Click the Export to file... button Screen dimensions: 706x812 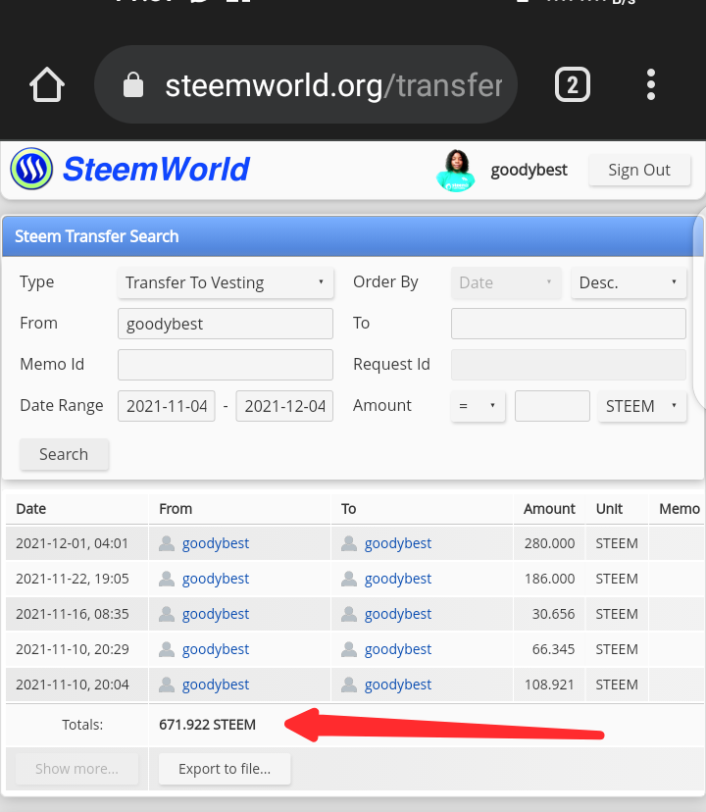coord(225,769)
